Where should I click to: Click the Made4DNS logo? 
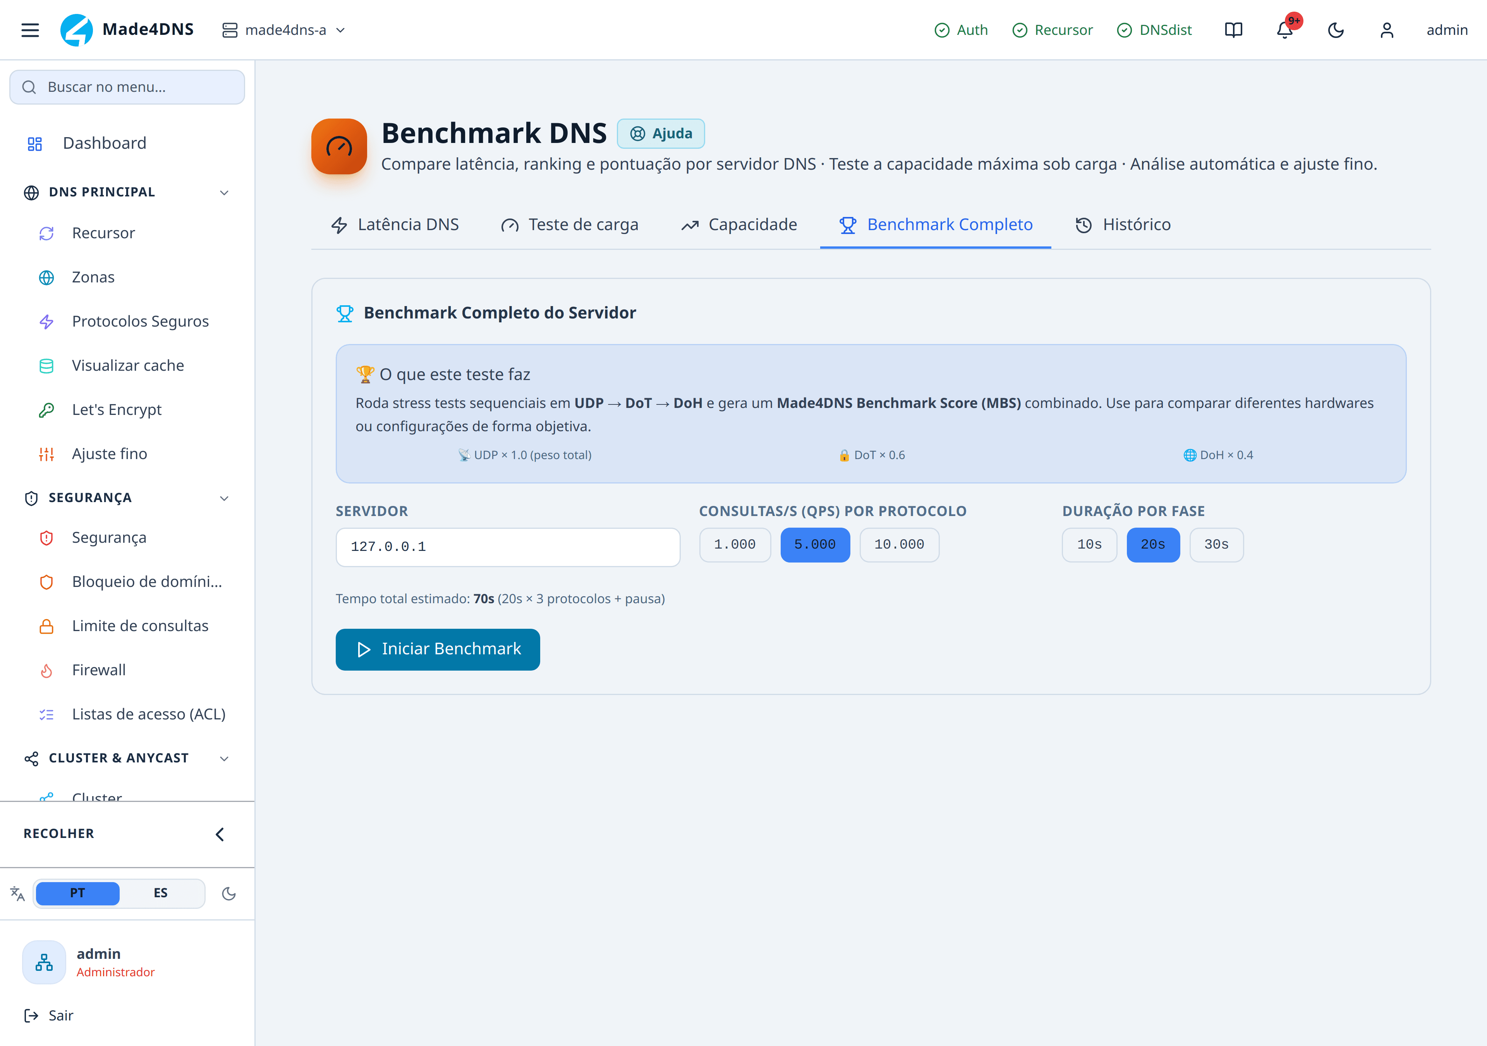pos(76,30)
